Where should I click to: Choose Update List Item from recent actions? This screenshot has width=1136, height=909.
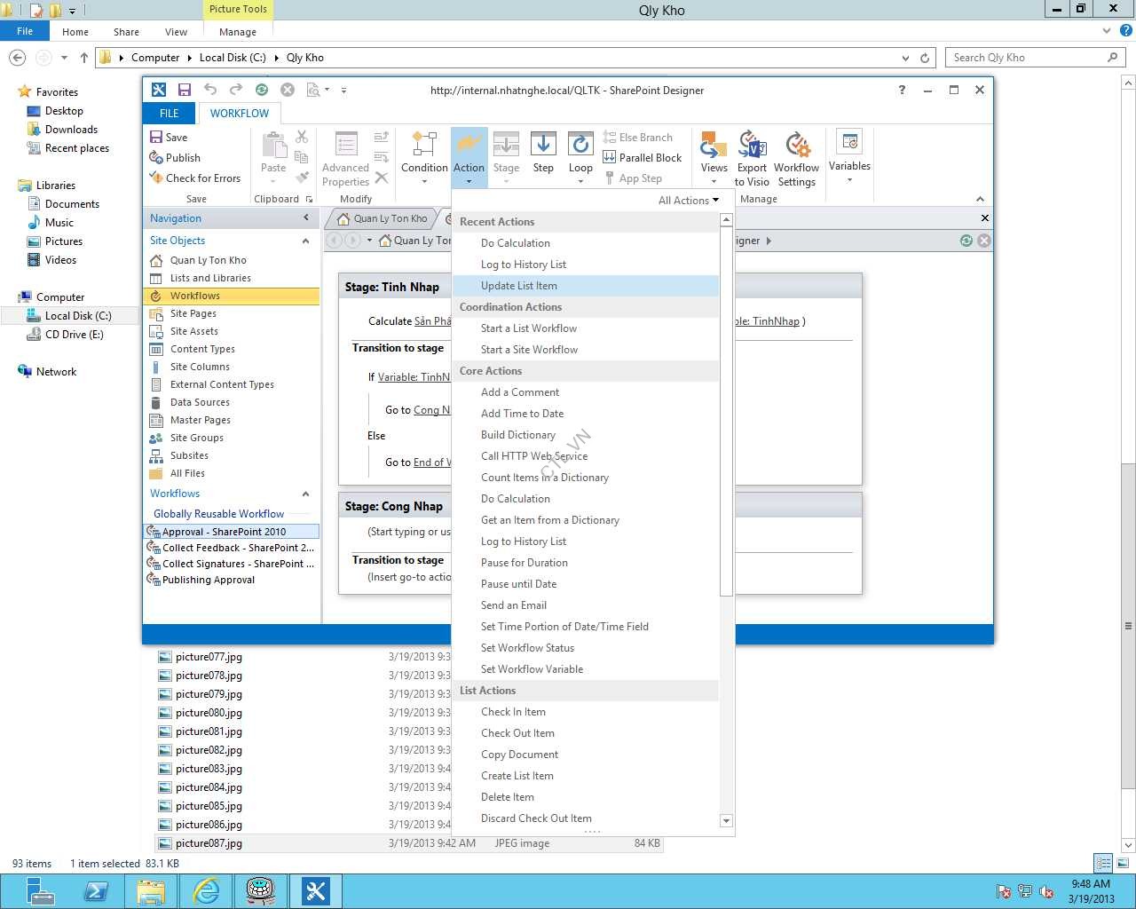point(518,286)
